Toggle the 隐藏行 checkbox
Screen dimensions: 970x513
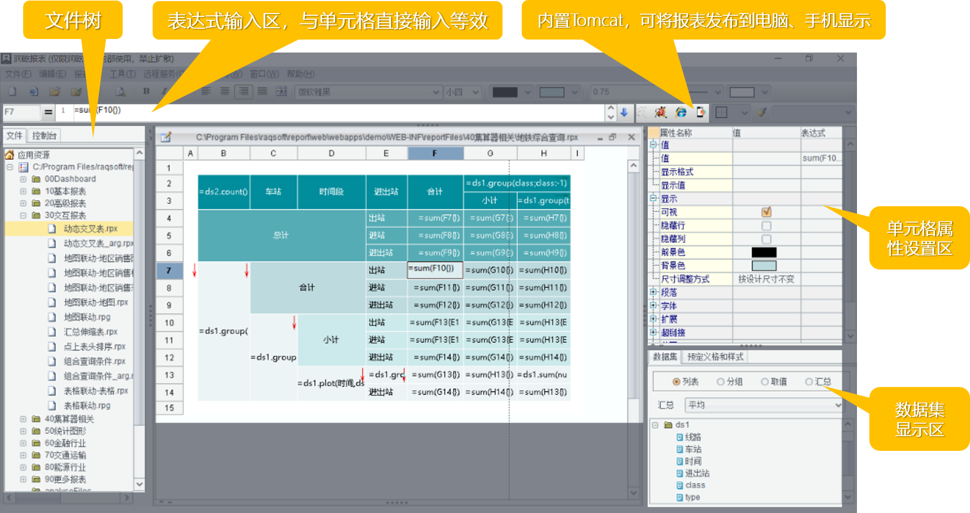[x=767, y=225]
